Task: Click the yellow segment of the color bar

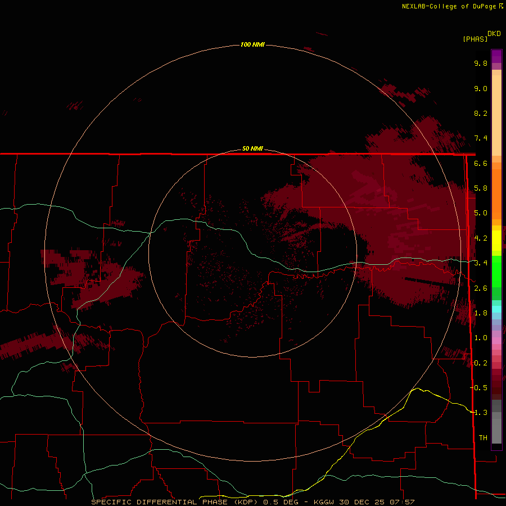Action: tap(496, 241)
